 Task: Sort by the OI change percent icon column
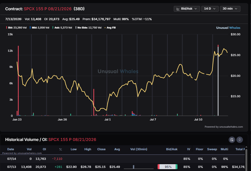tap(61, 149)
